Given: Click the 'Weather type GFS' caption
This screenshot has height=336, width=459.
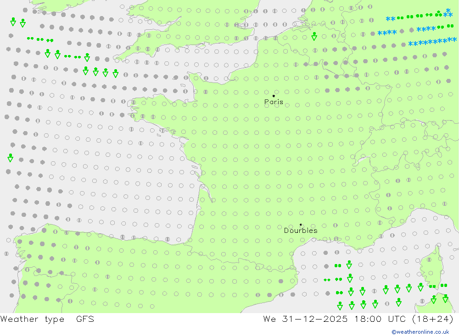Looking at the screenshot, I should [x=47, y=319].
